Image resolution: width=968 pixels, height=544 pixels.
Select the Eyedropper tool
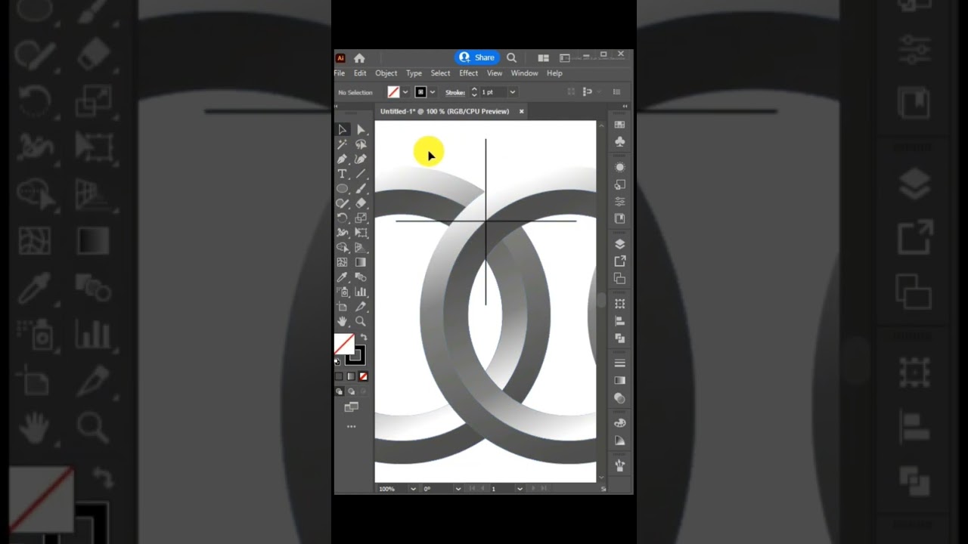point(343,277)
